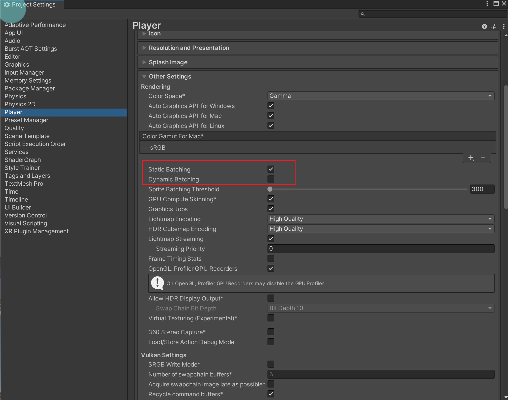Expand the Resolution and Presentation section
Screen dimensions: 508x400
pyautogui.click(x=189, y=48)
